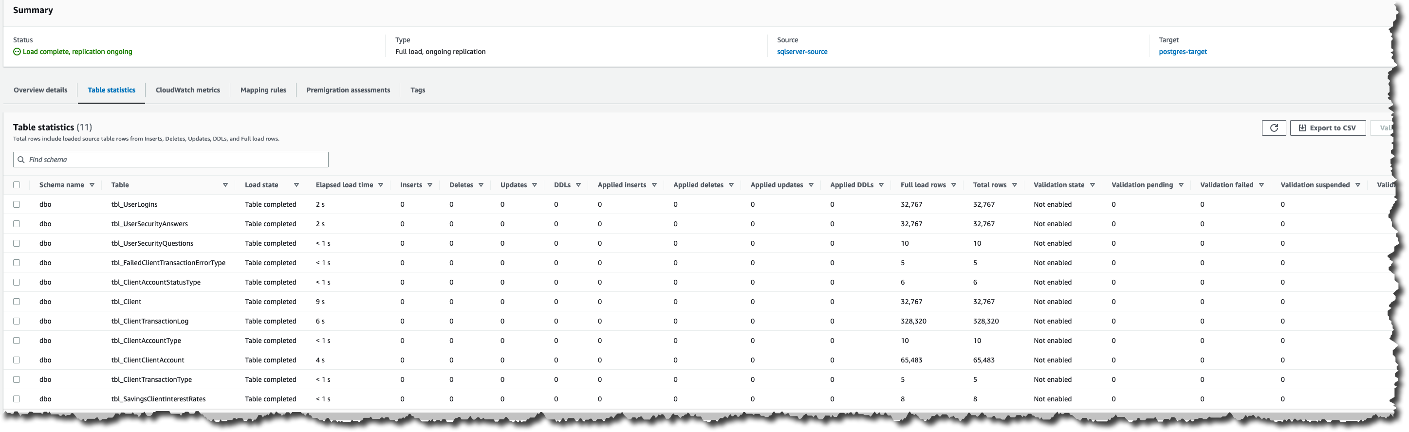Toggle the select-all checkbox in table header
The width and height of the screenshot is (1409, 432).
[17, 185]
